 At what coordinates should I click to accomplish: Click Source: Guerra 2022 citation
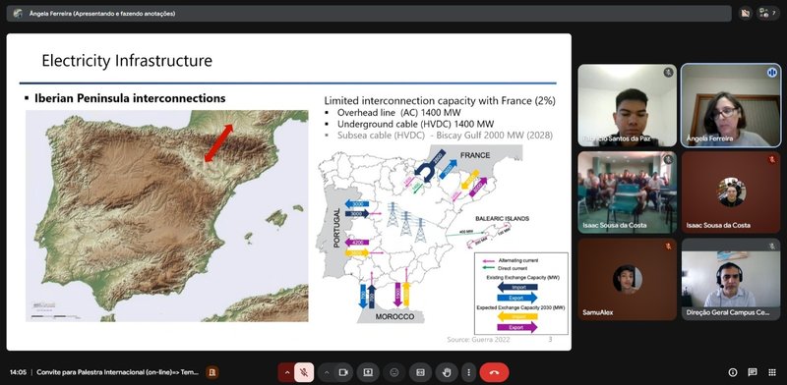point(478,340)
